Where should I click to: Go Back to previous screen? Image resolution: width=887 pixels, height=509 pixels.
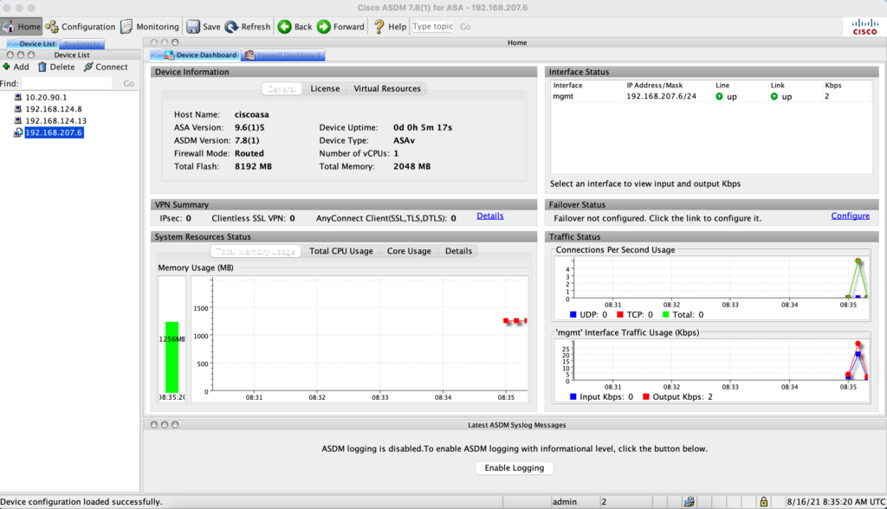(x=295, y=27)
